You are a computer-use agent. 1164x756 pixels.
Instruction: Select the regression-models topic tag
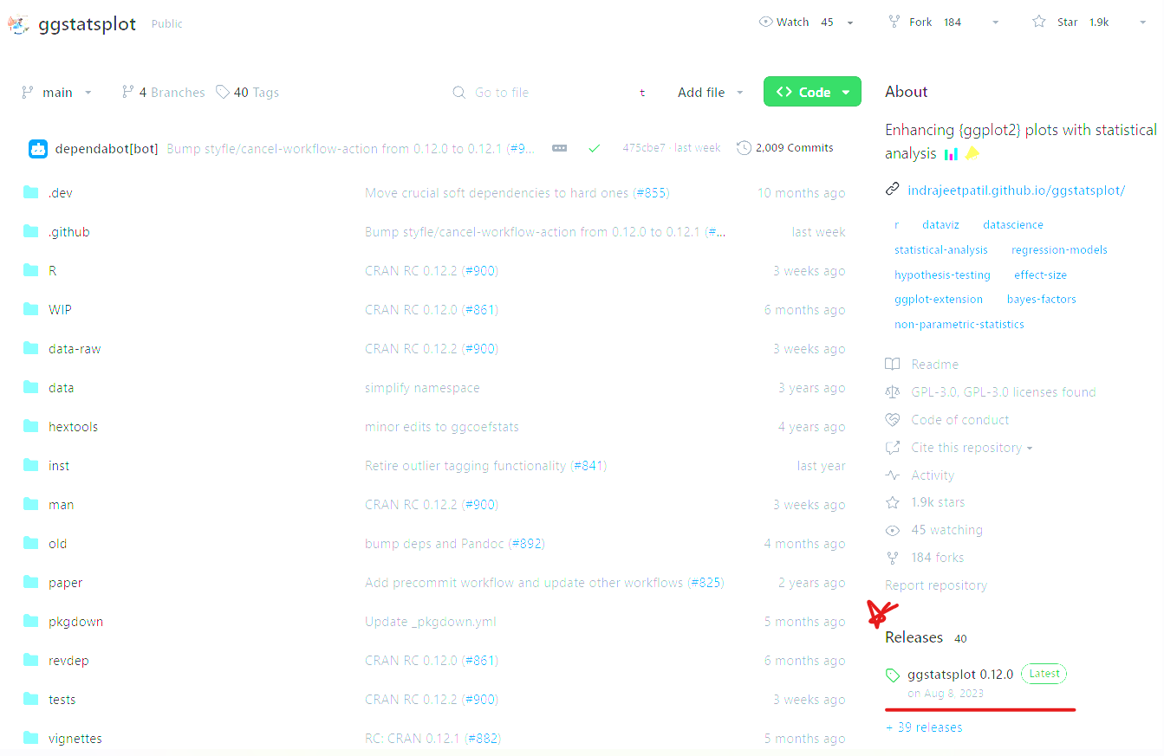tap(1059, 249)
